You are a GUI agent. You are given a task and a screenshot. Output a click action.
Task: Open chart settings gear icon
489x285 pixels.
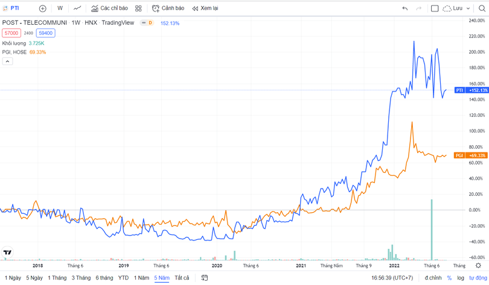click(479, 266)
